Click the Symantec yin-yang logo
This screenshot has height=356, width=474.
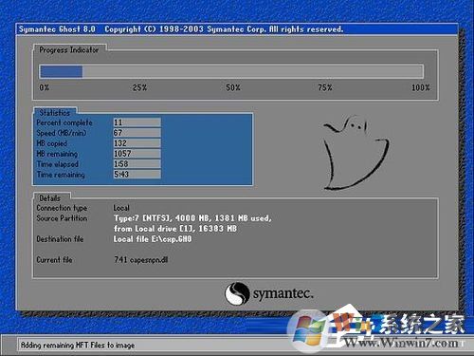(x=237, y=293)
